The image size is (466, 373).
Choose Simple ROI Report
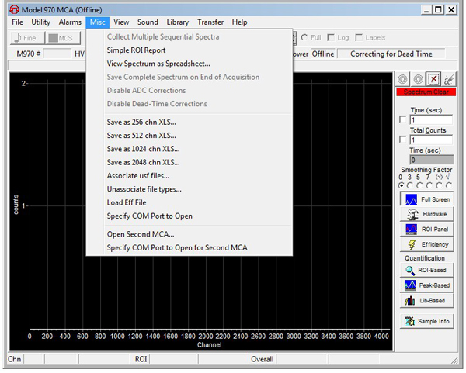136,50
